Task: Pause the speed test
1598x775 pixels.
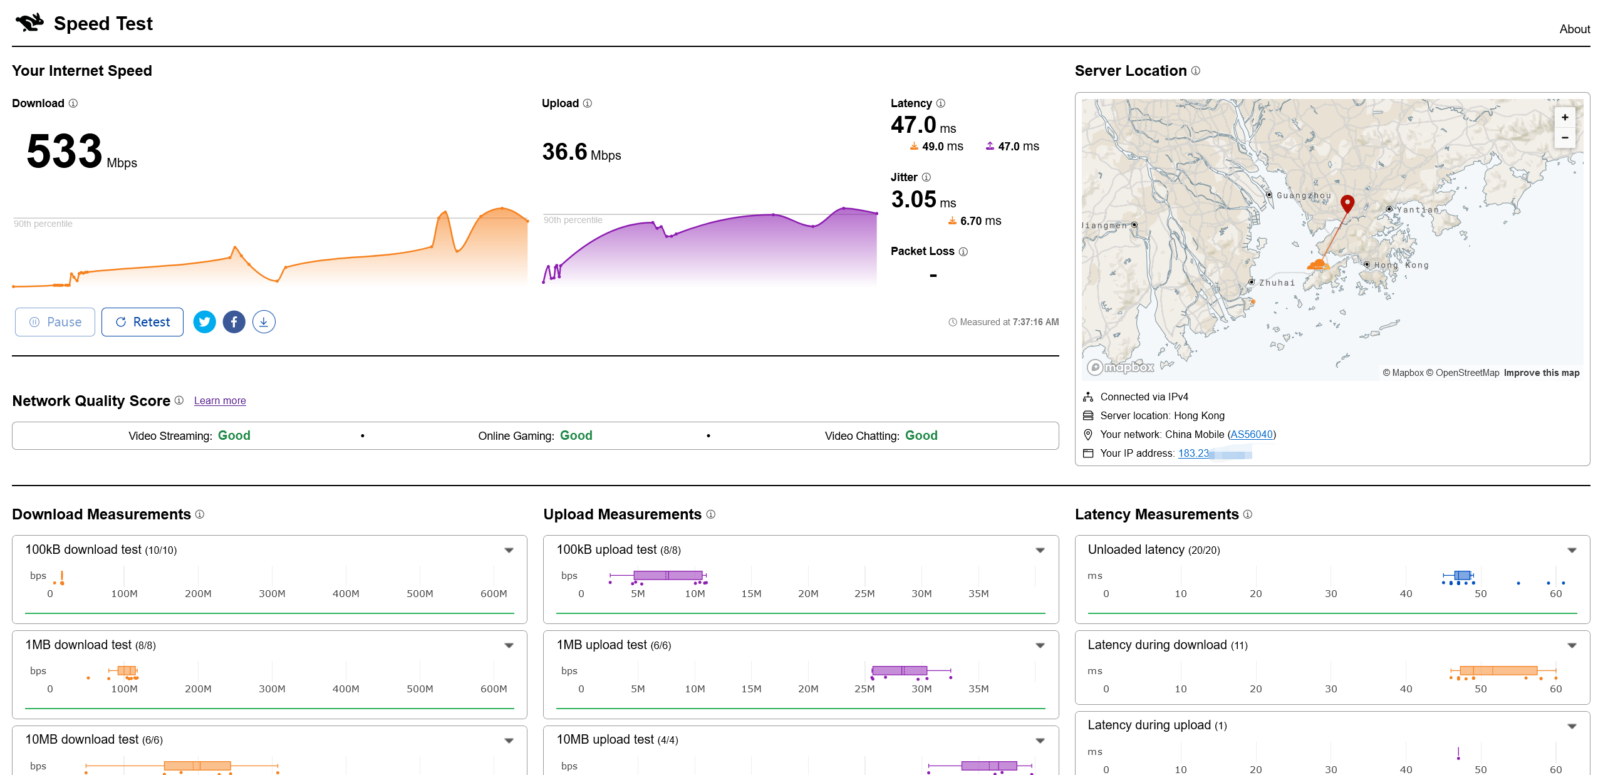Action: pos(55,322)
